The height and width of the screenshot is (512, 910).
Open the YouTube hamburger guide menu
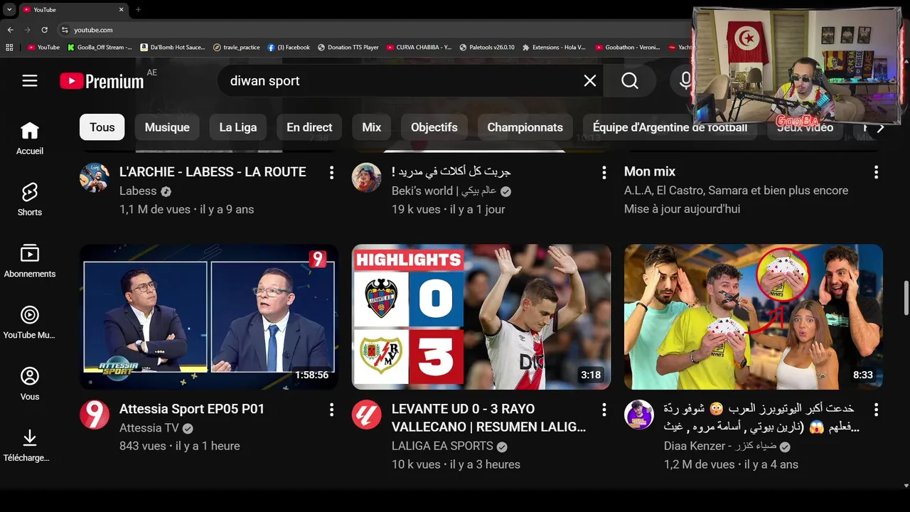click(30, 81)
